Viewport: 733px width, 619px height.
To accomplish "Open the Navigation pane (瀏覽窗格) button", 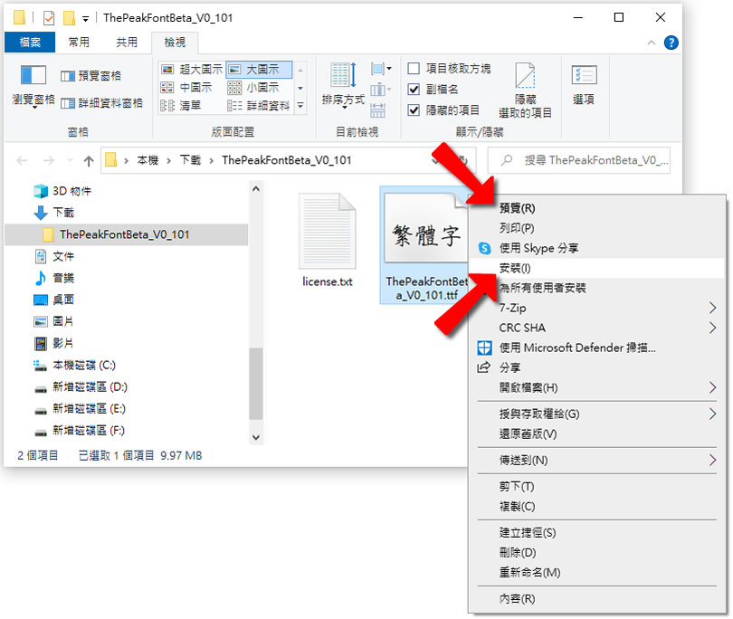I will pyautogui.click(x=33, y=86).
